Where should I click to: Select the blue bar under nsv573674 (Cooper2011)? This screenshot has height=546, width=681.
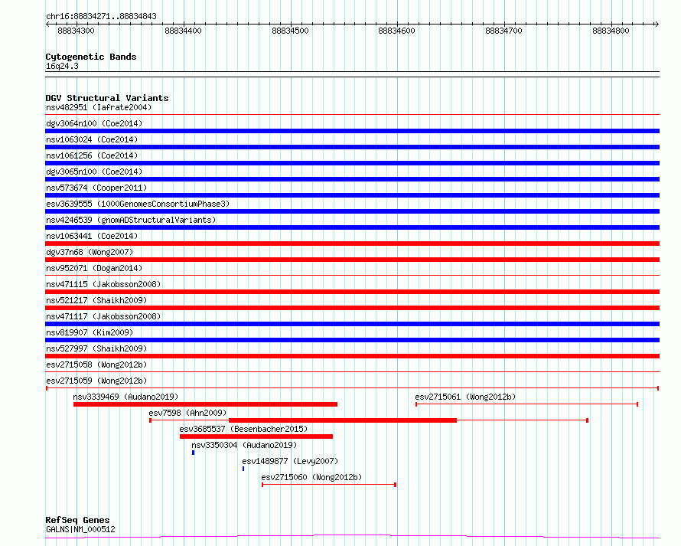tap(352, 195)
